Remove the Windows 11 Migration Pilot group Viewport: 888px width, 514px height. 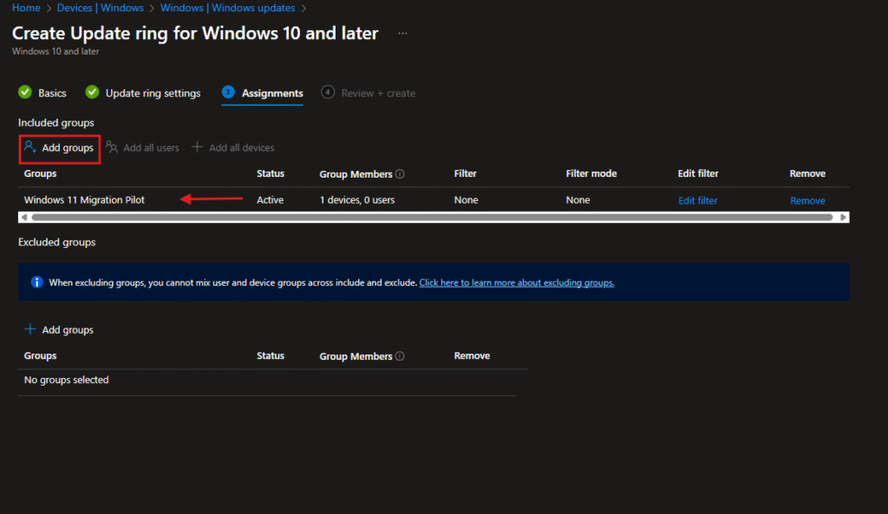point(806,200)
